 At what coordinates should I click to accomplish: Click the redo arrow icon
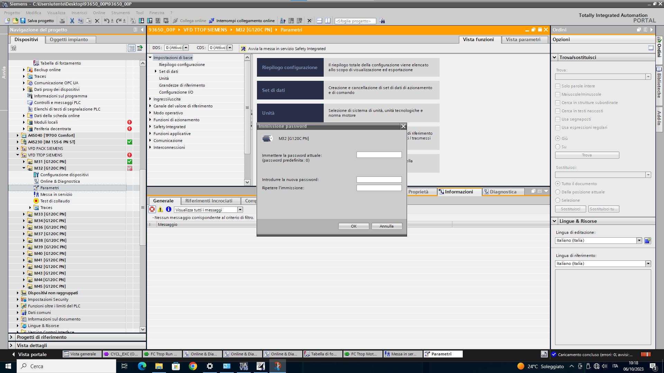pyautogui.click(x=119, y=21)
